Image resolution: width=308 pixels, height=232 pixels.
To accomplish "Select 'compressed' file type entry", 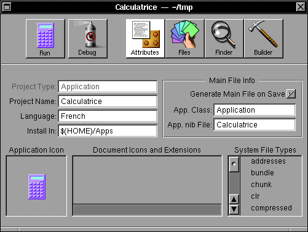I will [271, 208].
